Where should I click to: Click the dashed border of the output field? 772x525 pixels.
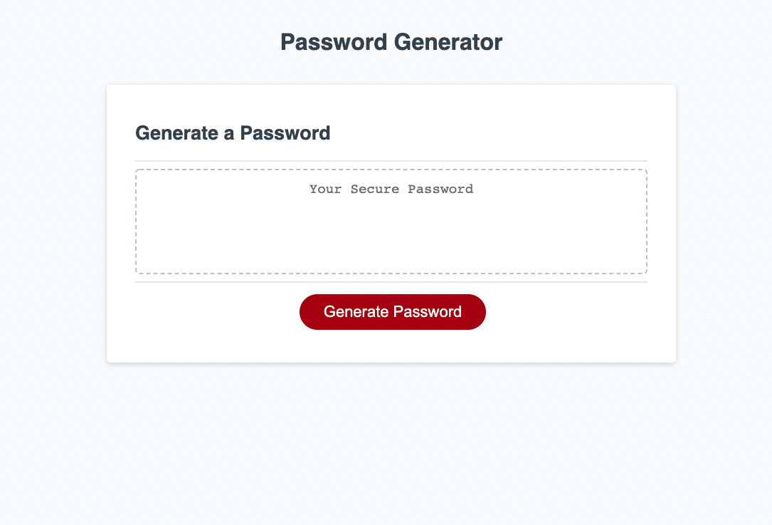click(x=391, y=169)
